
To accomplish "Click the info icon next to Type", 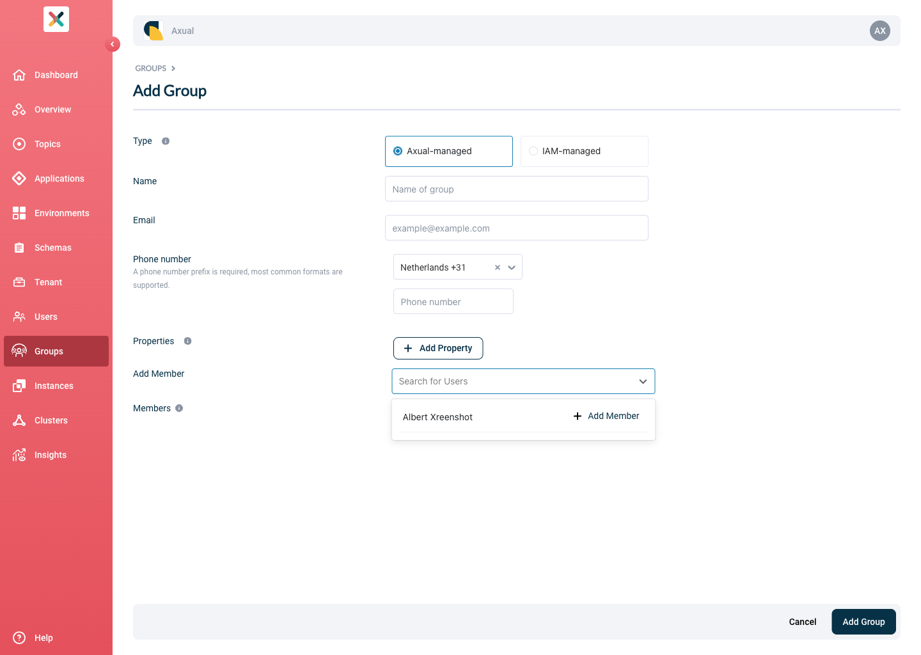I will 166,141.
